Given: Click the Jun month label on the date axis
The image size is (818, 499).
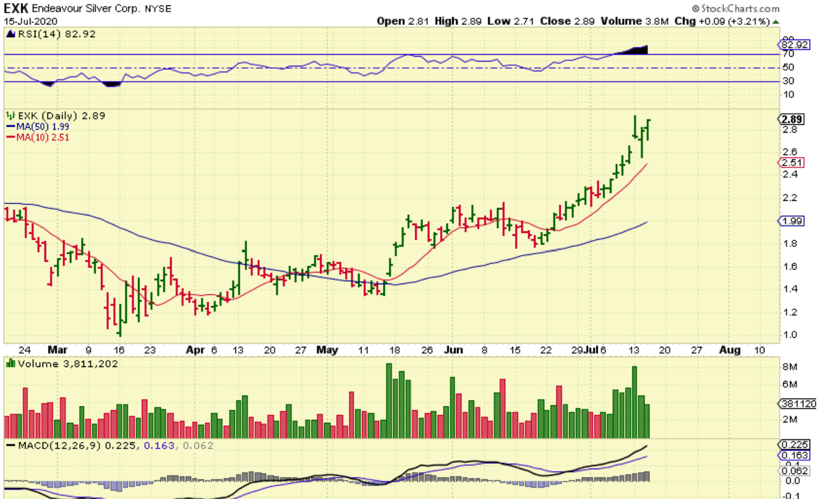Looking at the screenshot, I should [453, 351].
